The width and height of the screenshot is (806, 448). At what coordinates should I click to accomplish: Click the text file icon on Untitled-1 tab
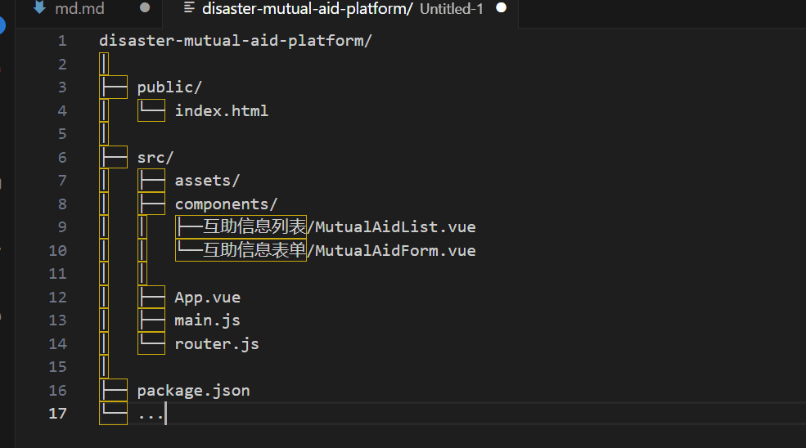click(190, 9)
